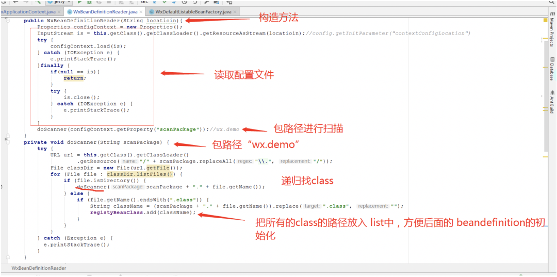Click fold end marker after constructor's closing brace
Viewport: 557px width, 277px height.
tap(7, 136)
